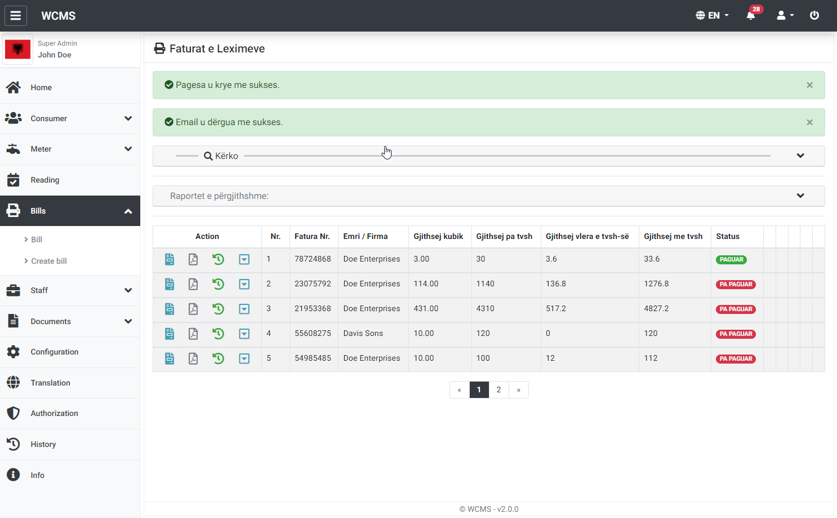
Task: Open history icon for bill 23075792
Action: tap(219, 284)
